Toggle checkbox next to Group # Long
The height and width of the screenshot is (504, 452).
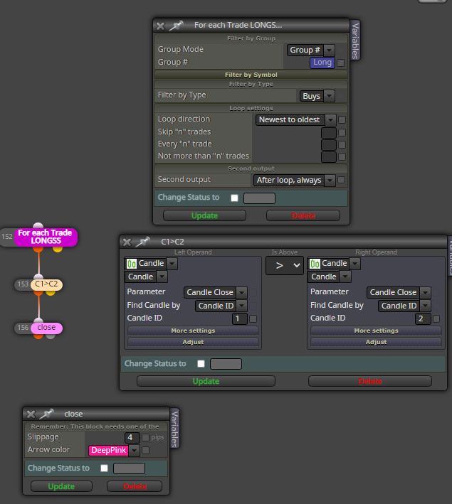(341, 63)
